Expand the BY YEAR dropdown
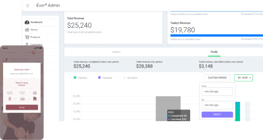263x140 pixels. [243, 78]
